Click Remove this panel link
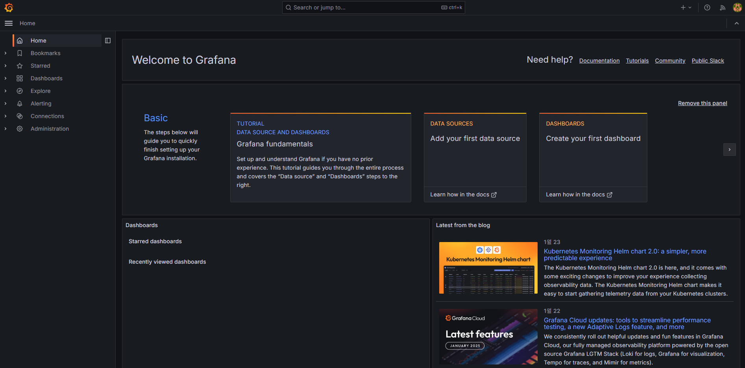This screenshot has width=745, height=368. tap(702, 103)
